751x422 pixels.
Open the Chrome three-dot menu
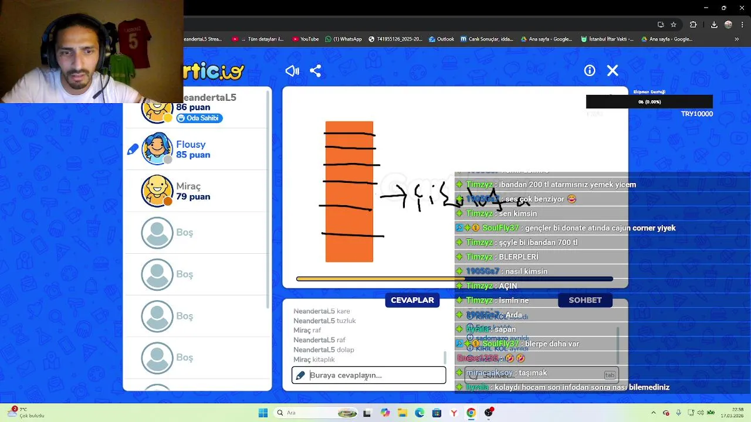coord(741,25)
